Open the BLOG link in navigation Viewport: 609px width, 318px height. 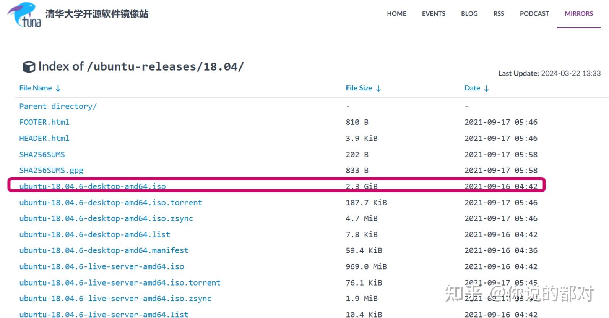pos(469,14)
